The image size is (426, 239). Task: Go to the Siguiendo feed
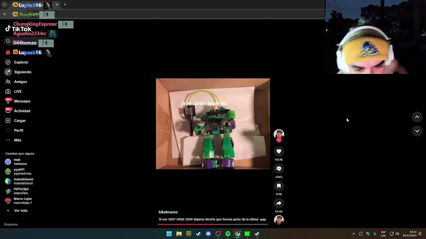coord(23,72)
